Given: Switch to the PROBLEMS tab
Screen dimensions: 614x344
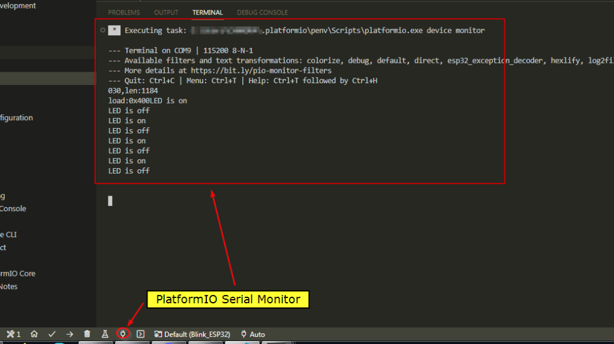Looking at the screenshot, I should [x=124, y=12].
